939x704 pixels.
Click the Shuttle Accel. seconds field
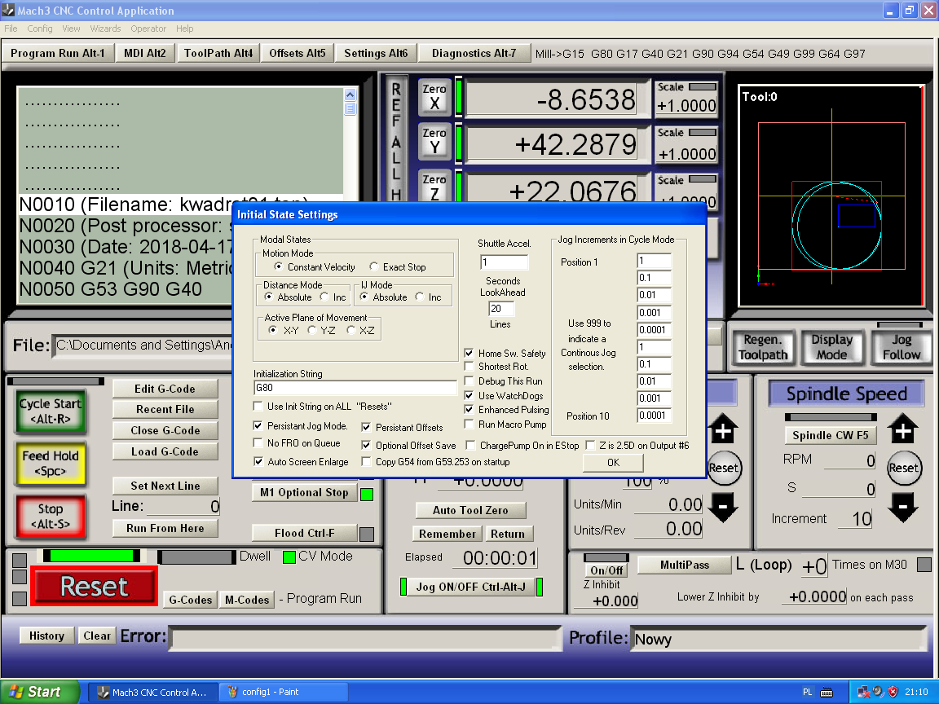(505, 262)
